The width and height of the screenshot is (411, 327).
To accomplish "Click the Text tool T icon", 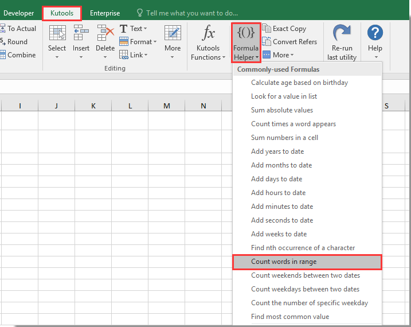I will coord(123,29).
